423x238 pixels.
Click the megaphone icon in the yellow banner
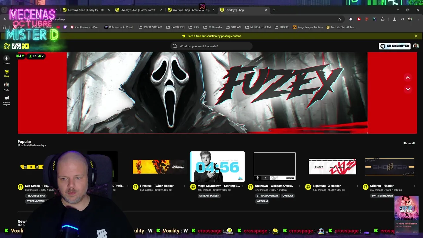(184, 36)
